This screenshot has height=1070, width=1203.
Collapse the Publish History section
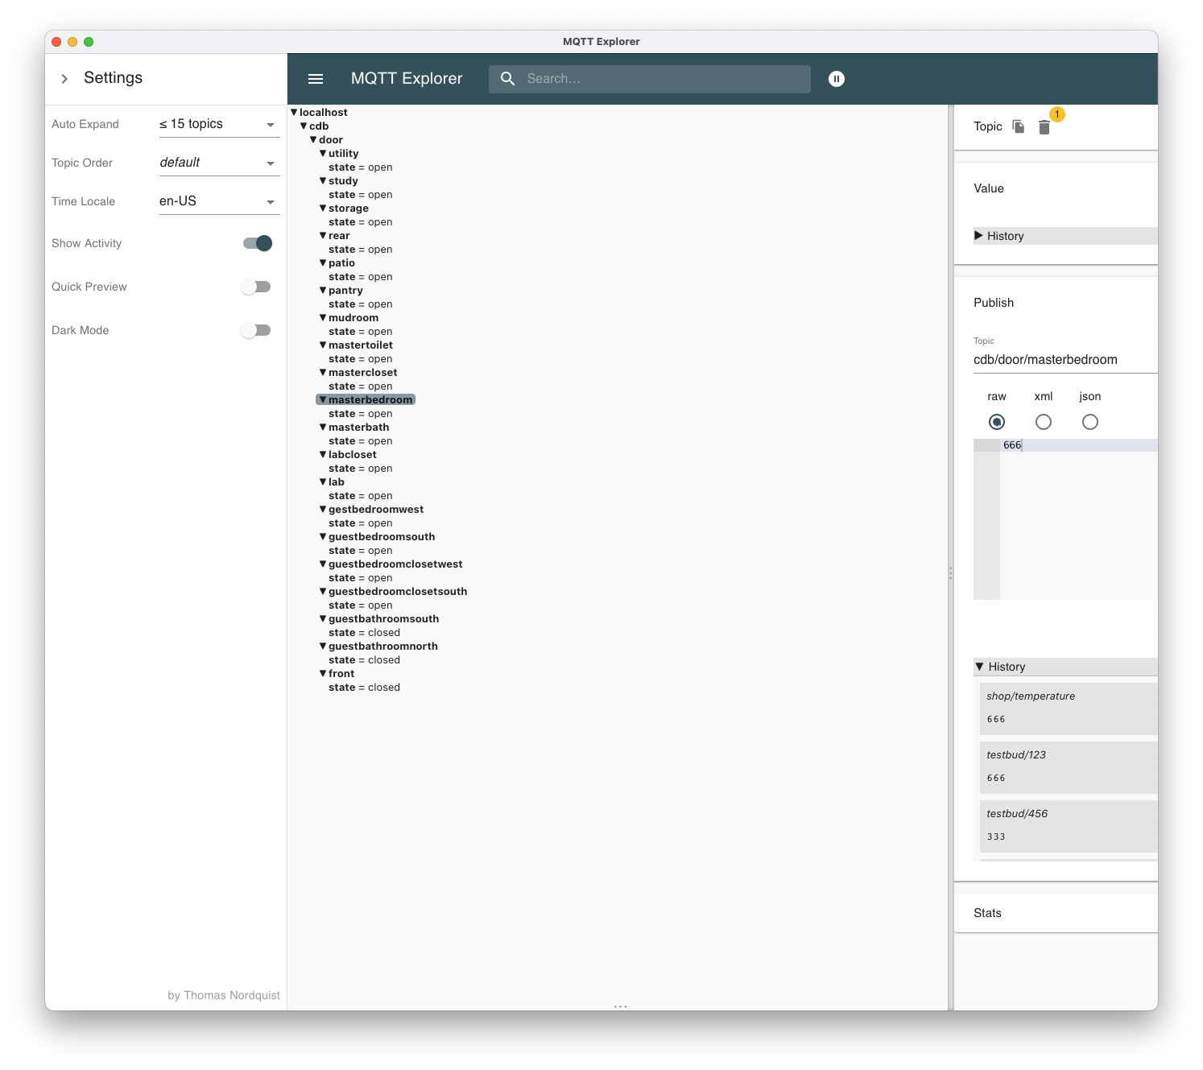(x=1065, y=667)
